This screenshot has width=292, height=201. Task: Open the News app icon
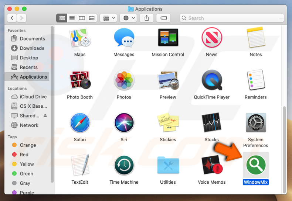point(212,38)
